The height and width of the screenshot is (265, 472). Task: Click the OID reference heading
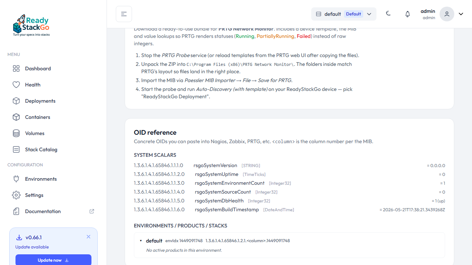click(x=155, y=132)
